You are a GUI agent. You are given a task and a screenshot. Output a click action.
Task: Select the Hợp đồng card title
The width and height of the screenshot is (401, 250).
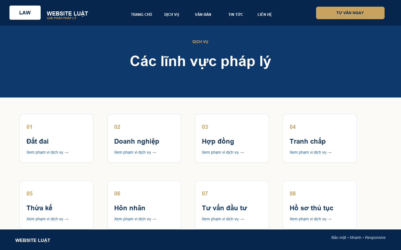pyautogui.click(x=218, y=141)
